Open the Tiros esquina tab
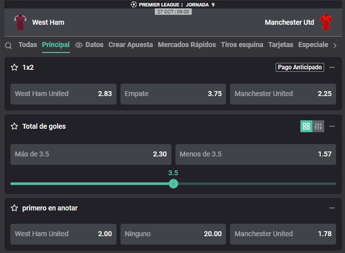 point(242,45)
